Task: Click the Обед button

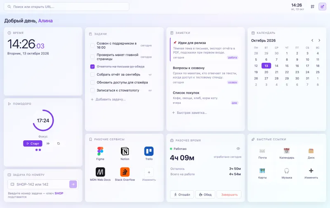Action: click(x=205, y=194)
